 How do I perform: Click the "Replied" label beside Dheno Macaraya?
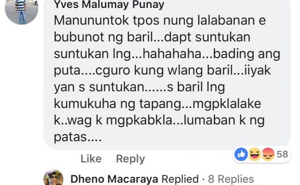[x=180, y=179]
